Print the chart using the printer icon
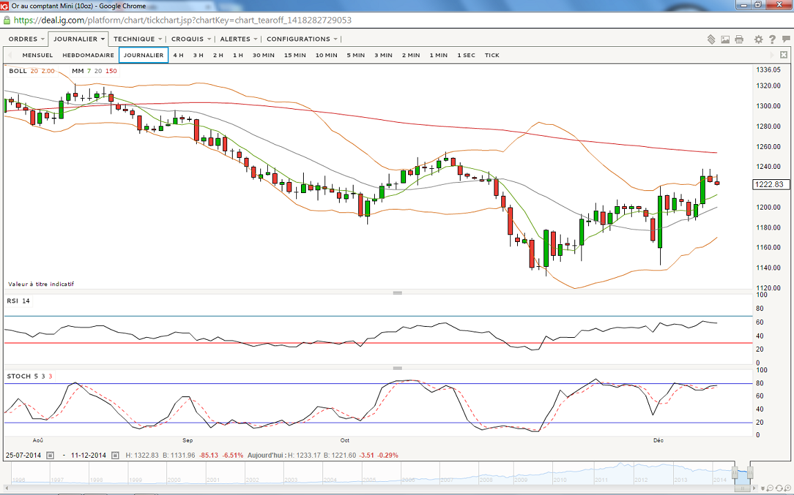The width and height of the screenshot is (794, 495). (739, 39)
